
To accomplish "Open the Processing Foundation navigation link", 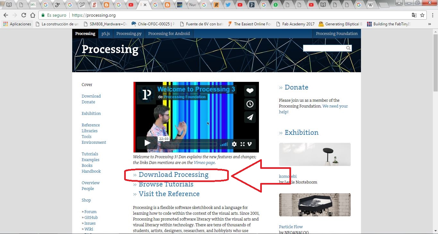I will pyautogui.click(x=337, y=33).
